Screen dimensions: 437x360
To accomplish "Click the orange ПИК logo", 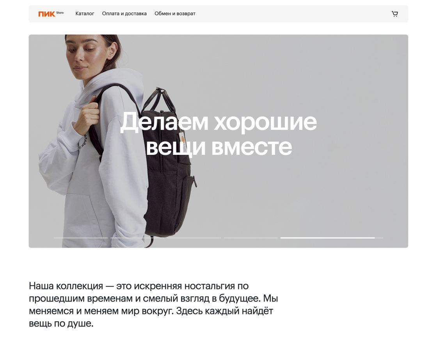I will click(x=46, y=14).
